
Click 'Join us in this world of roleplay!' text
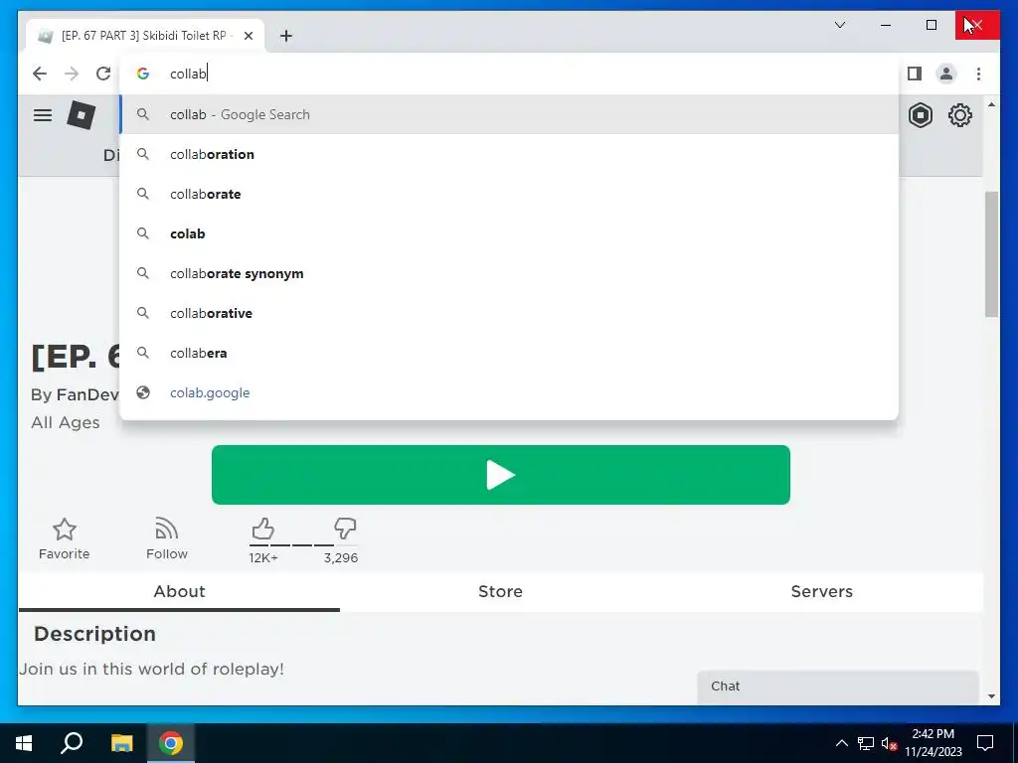[x=151, y=669]
